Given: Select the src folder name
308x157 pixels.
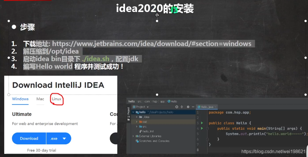Looking at the screenshot, I should coord(145,127).
